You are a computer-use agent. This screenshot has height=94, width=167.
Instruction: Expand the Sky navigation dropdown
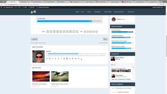[x=83, y=12]
